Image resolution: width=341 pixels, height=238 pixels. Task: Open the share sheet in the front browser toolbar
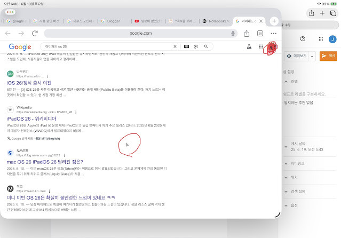coord(247,33)
